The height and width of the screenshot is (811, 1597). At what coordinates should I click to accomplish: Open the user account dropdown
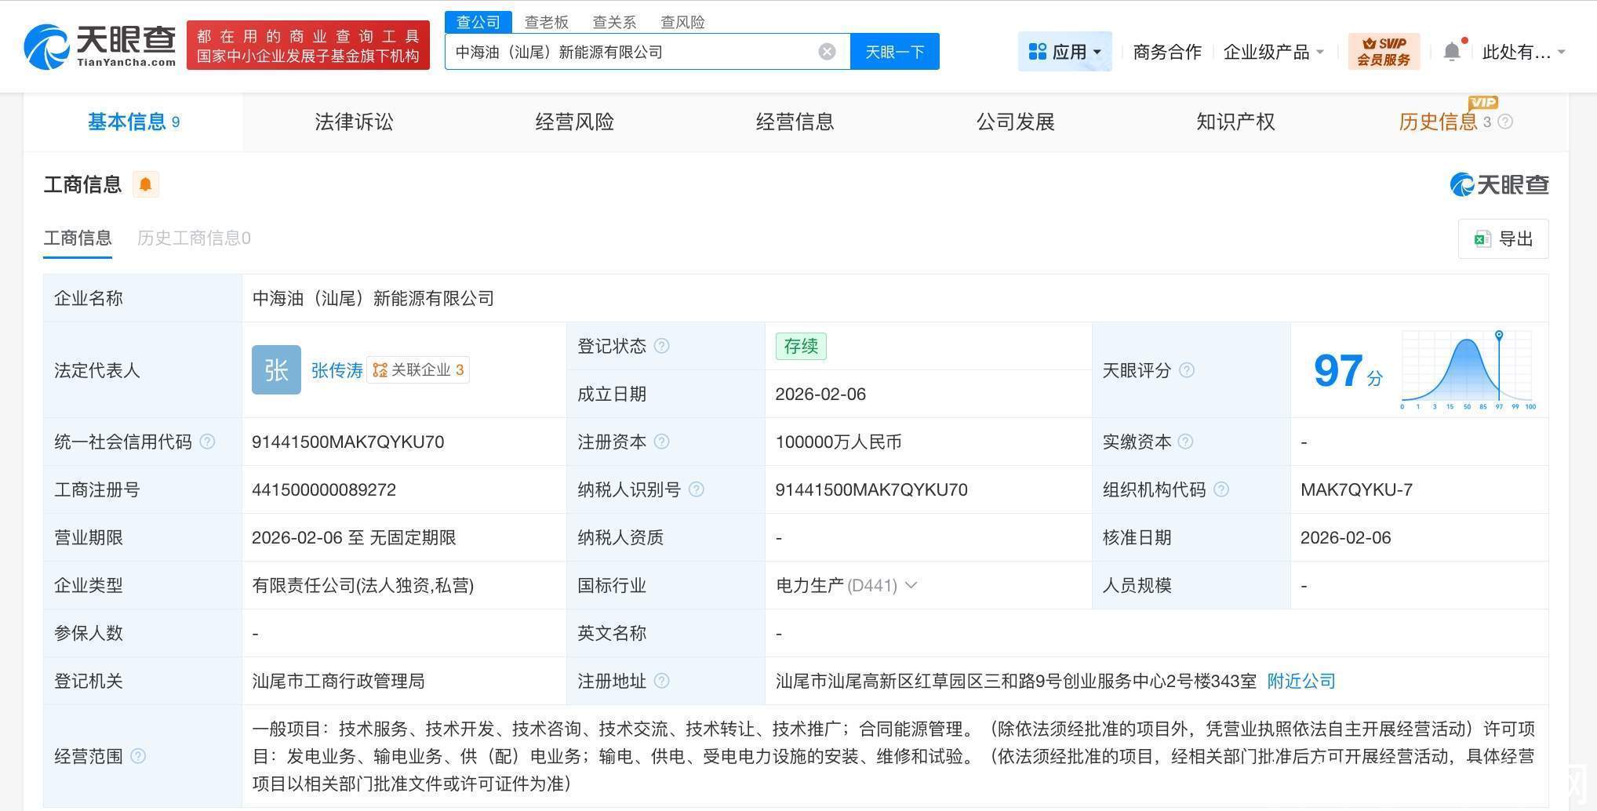click(1523, 52)
